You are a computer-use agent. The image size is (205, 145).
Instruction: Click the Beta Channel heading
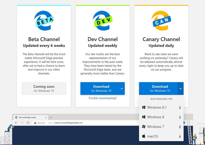point(44,39)
